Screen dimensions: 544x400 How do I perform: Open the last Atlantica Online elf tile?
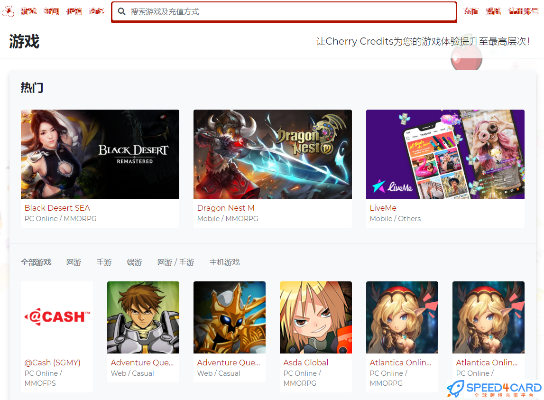[x=489, y=317]
